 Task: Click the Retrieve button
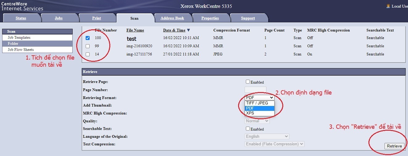tap(394, 146)
